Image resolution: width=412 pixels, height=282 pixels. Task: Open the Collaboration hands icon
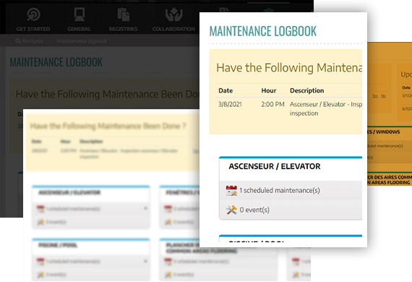[173, 14]
